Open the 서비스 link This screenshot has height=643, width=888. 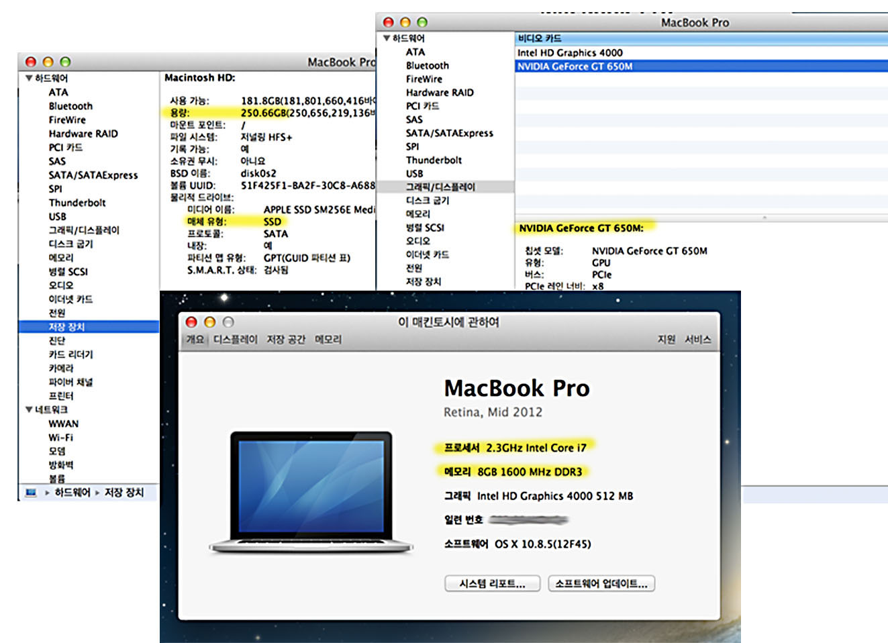tap(697, 340)
